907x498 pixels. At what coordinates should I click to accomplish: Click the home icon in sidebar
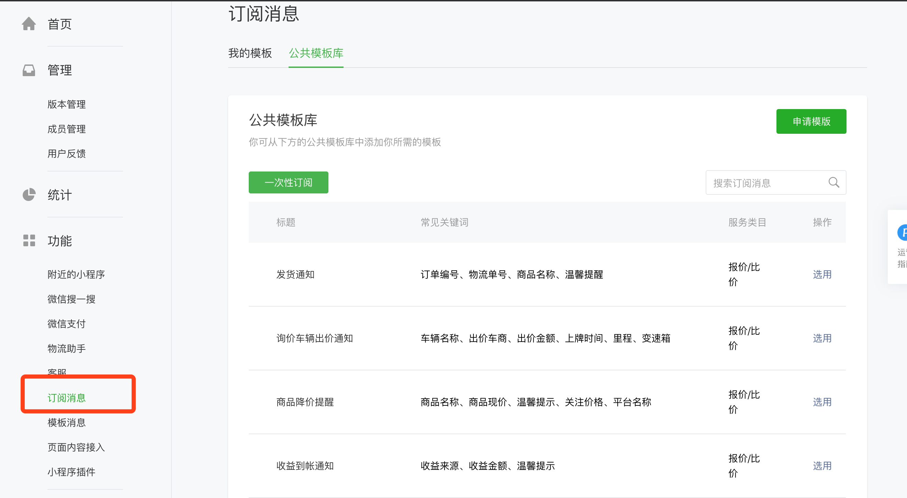[x=29, y=24]
